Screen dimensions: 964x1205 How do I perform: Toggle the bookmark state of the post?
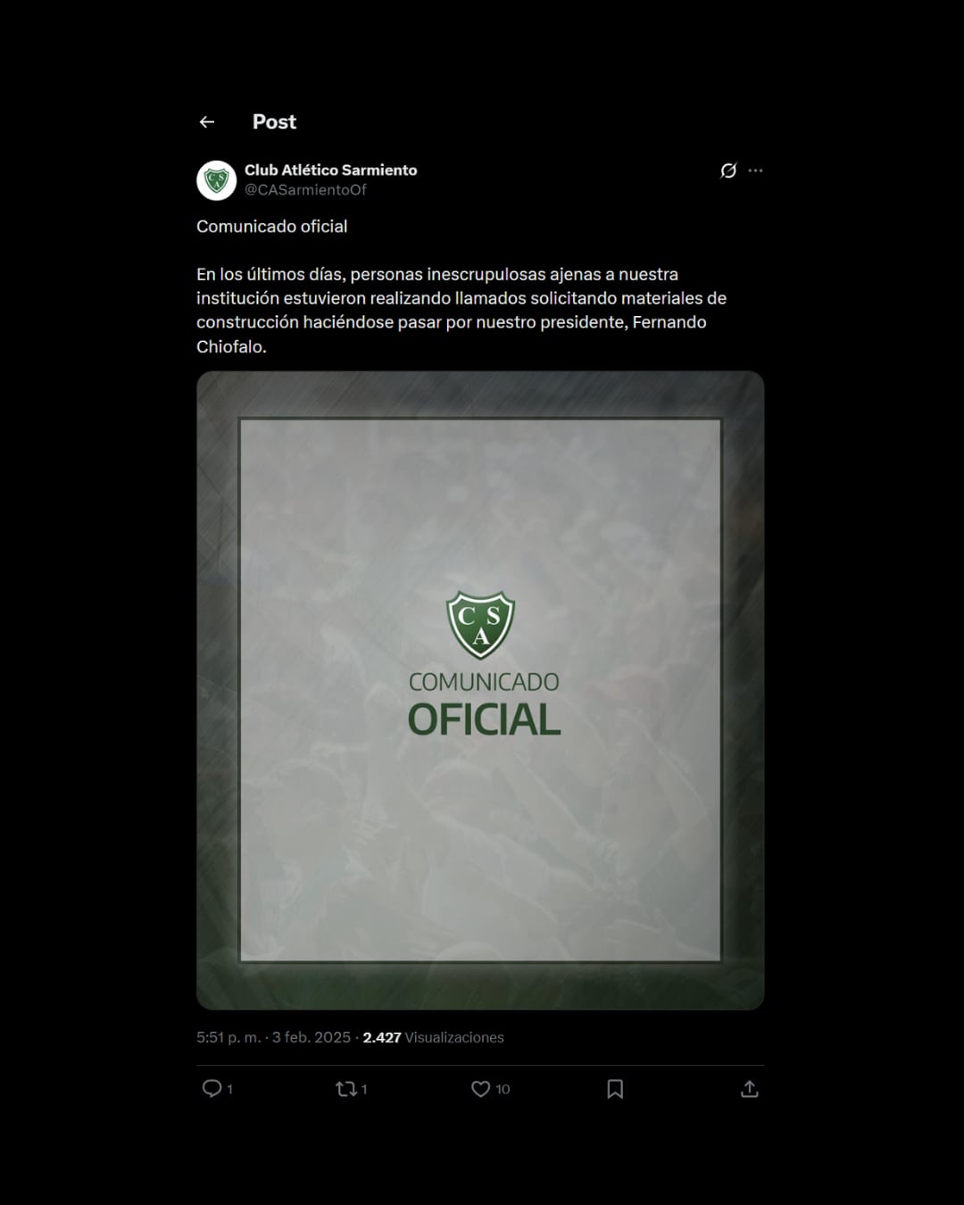point(615,1088)
